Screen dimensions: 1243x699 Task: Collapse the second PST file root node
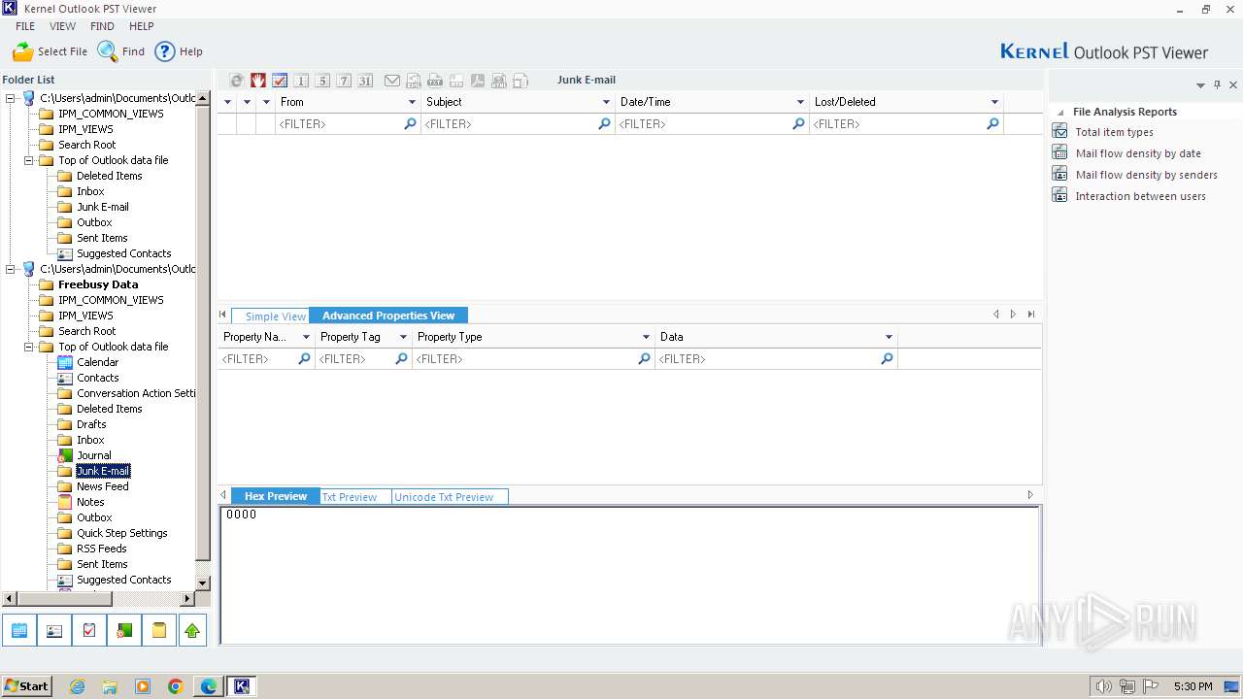pyautogui.click(x=11, y=269)
